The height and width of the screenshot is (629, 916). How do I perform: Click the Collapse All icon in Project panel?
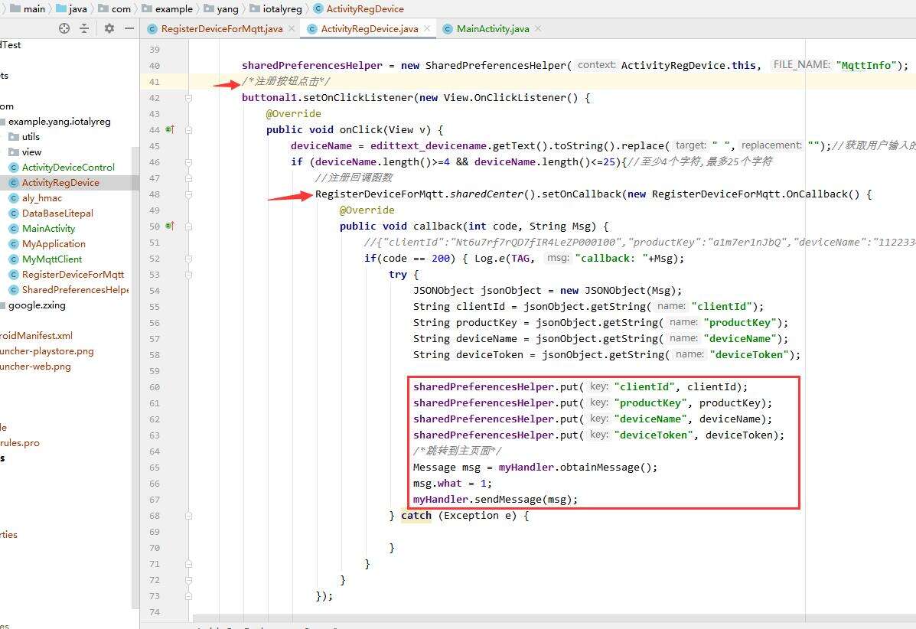point(84,28)
